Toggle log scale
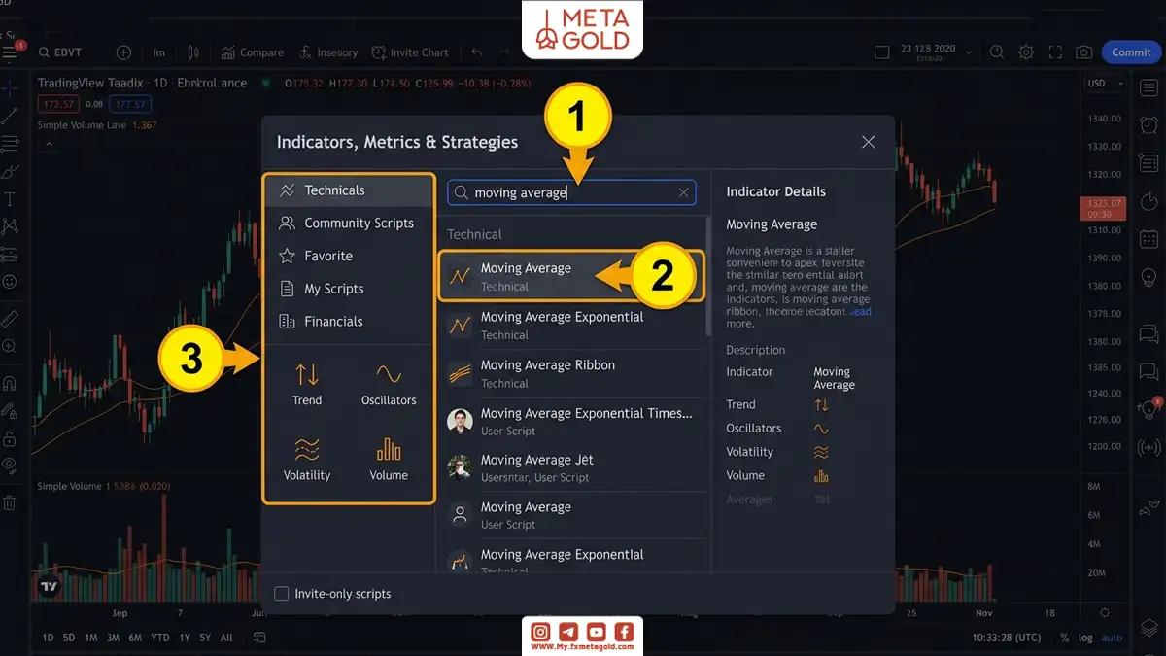The image size is (1166, 656). 1085,638
